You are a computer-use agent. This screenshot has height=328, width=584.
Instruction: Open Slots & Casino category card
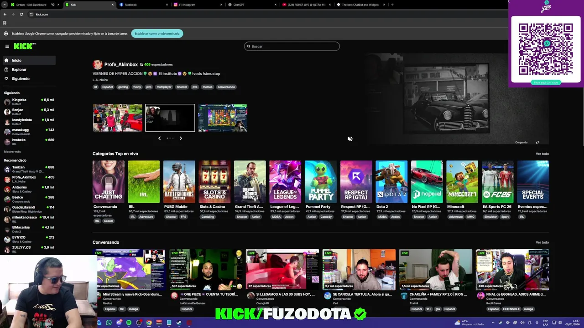214,181
